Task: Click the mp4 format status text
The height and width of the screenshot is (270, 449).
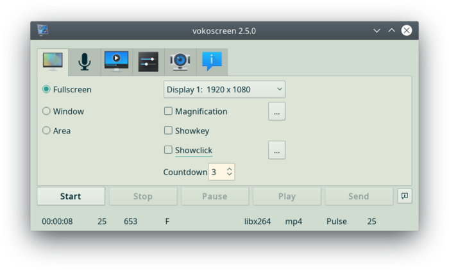Action: [x=294, y=222]
